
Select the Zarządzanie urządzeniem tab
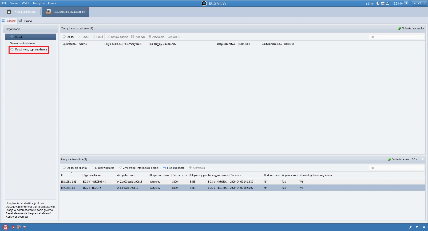click(x=66, y=12)
